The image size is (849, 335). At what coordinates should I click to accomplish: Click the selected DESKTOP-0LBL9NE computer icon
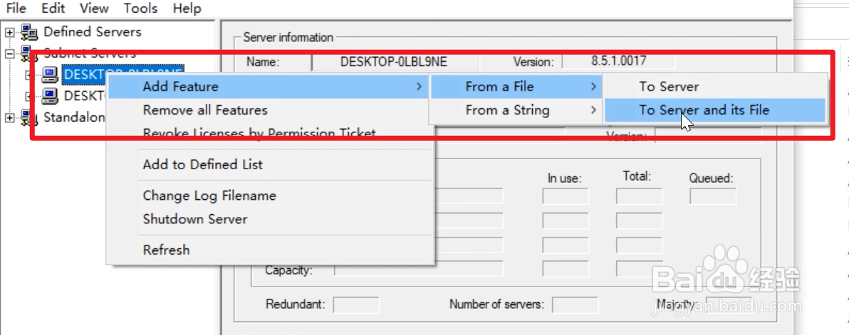click(50, 75)
